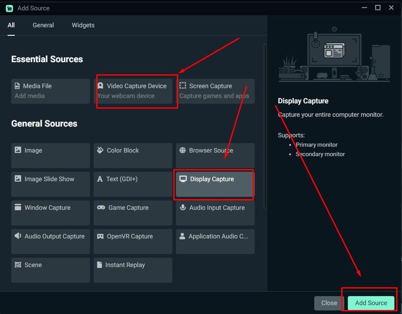Click the Audio Output Capture speaker icon
Screen dimensions: 402x314
click(x=18, y=236)
